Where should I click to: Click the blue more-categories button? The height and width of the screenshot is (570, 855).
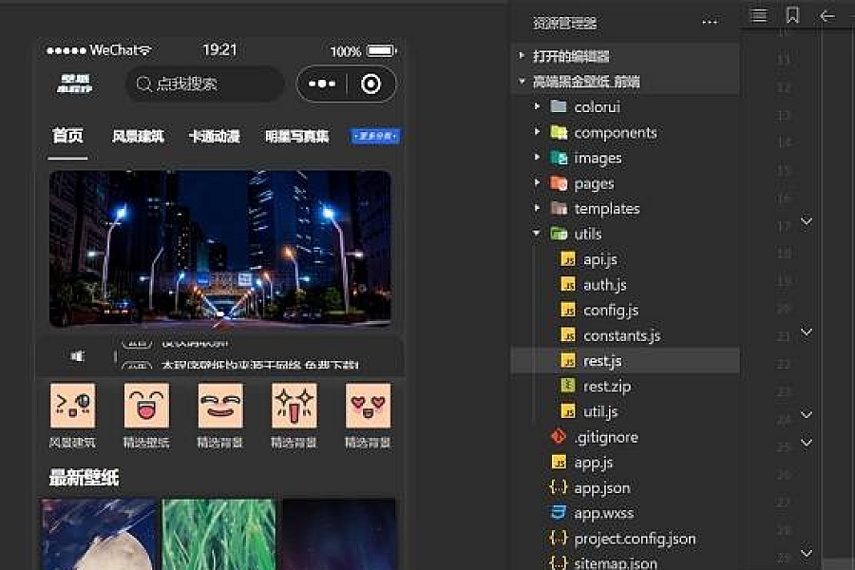375,136
